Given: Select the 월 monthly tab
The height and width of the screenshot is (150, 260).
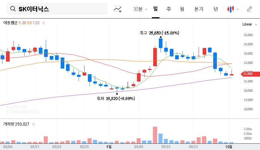Looking at the screenshot, I should pos(182,9).
